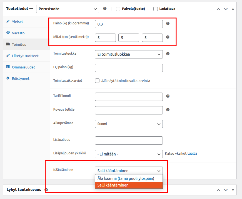
Task: Tick the Ladattava checkbox
Action: (x=156, y=9)
